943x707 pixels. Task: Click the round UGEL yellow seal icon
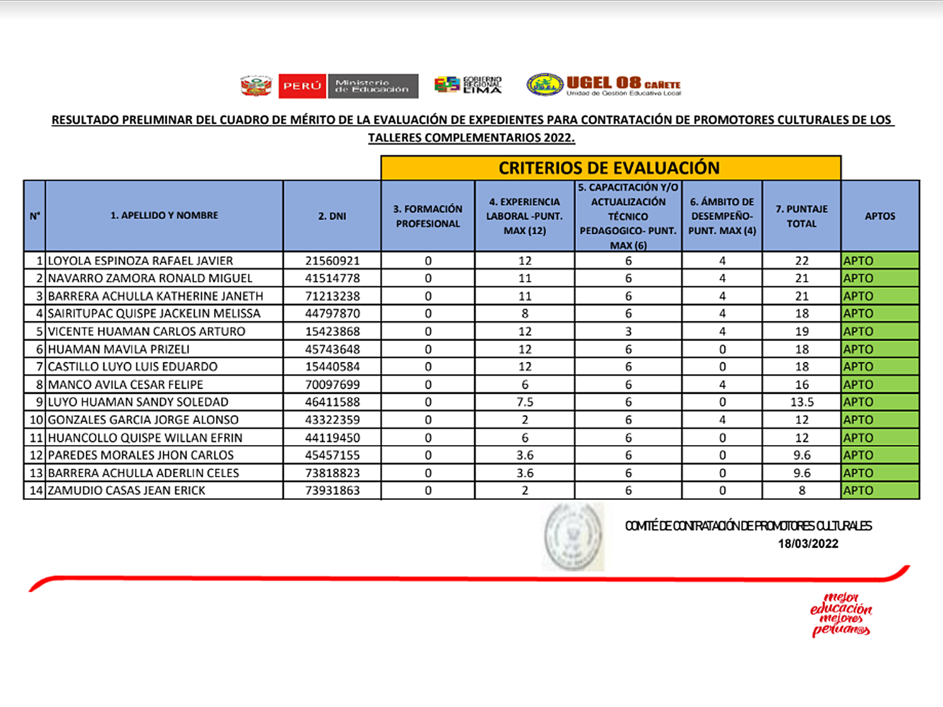[545, 85]
